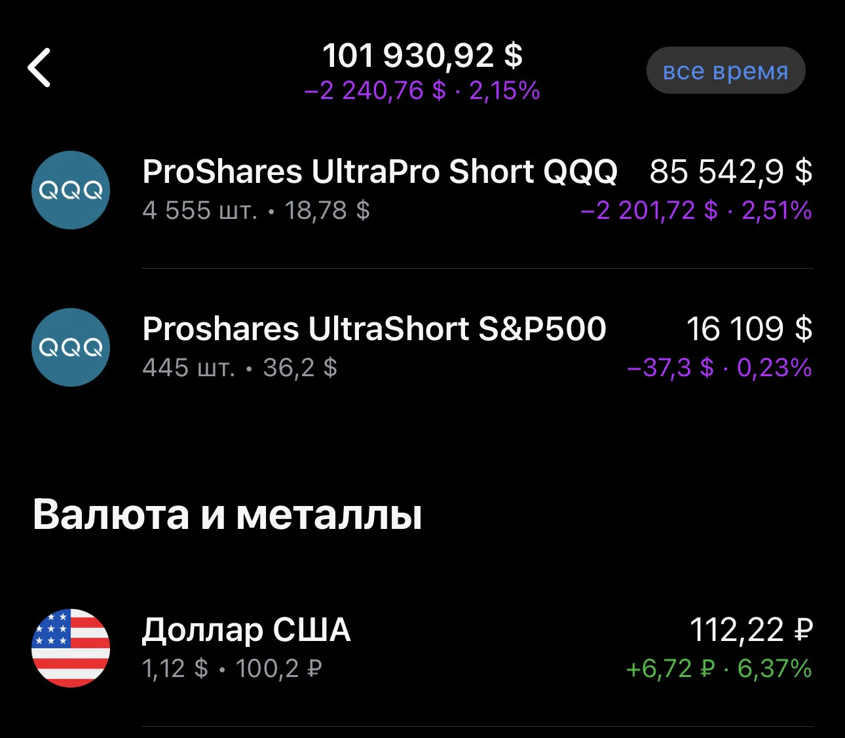
Task: Tap the −37,3 $ · 0,23% change
Action: [x=719, y=368]
